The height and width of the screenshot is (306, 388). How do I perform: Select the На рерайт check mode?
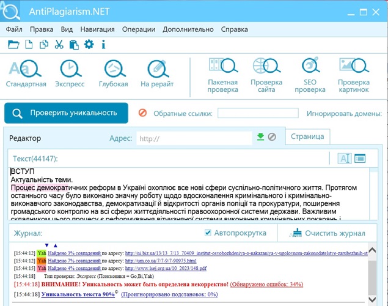click(x=157, y=73)
